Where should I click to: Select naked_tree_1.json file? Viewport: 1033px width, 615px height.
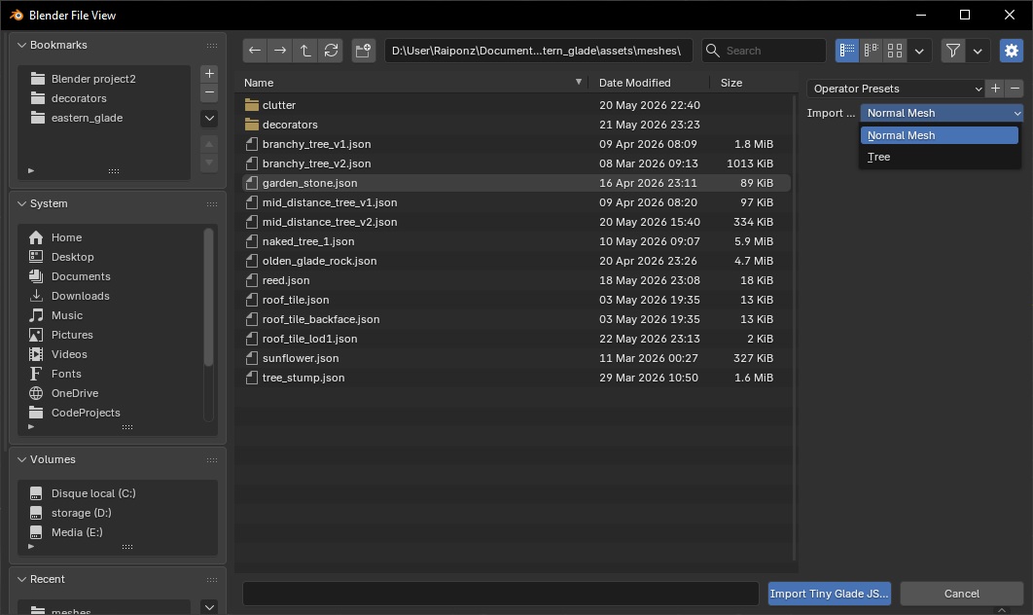[x=516, y=241]
